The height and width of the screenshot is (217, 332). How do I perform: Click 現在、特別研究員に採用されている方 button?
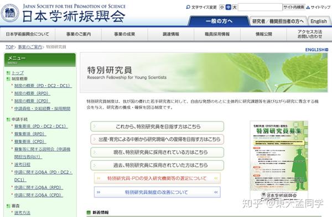click(x=157, y=152)
